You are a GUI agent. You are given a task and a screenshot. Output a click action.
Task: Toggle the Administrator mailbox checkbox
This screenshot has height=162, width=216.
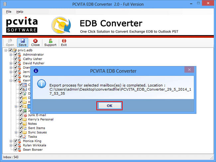15,54
